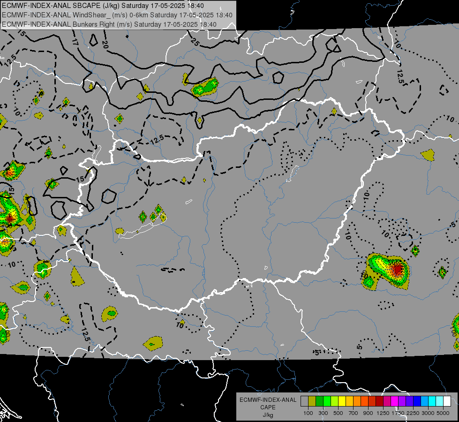Click the contour label 17 at top
459x422 pixels.
(75, 42)
